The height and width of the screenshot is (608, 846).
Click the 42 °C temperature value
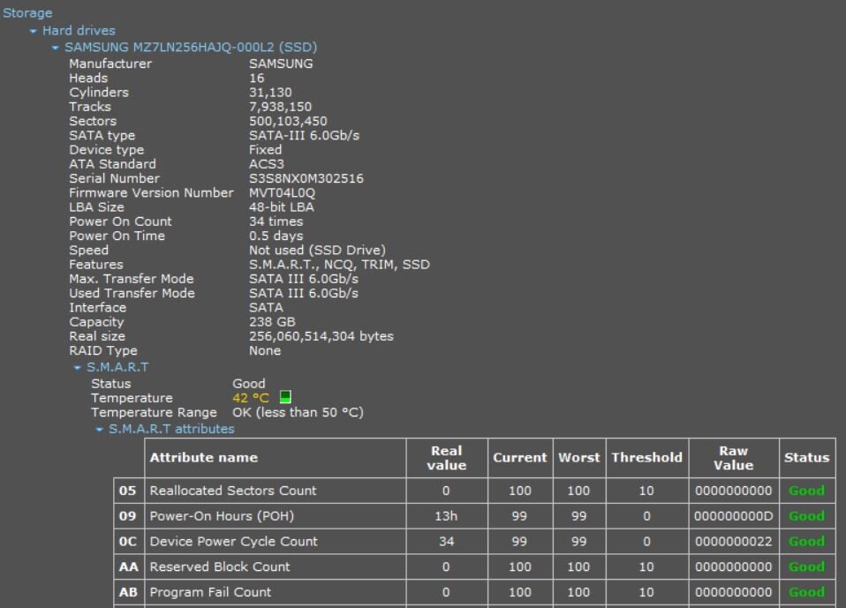250,398
